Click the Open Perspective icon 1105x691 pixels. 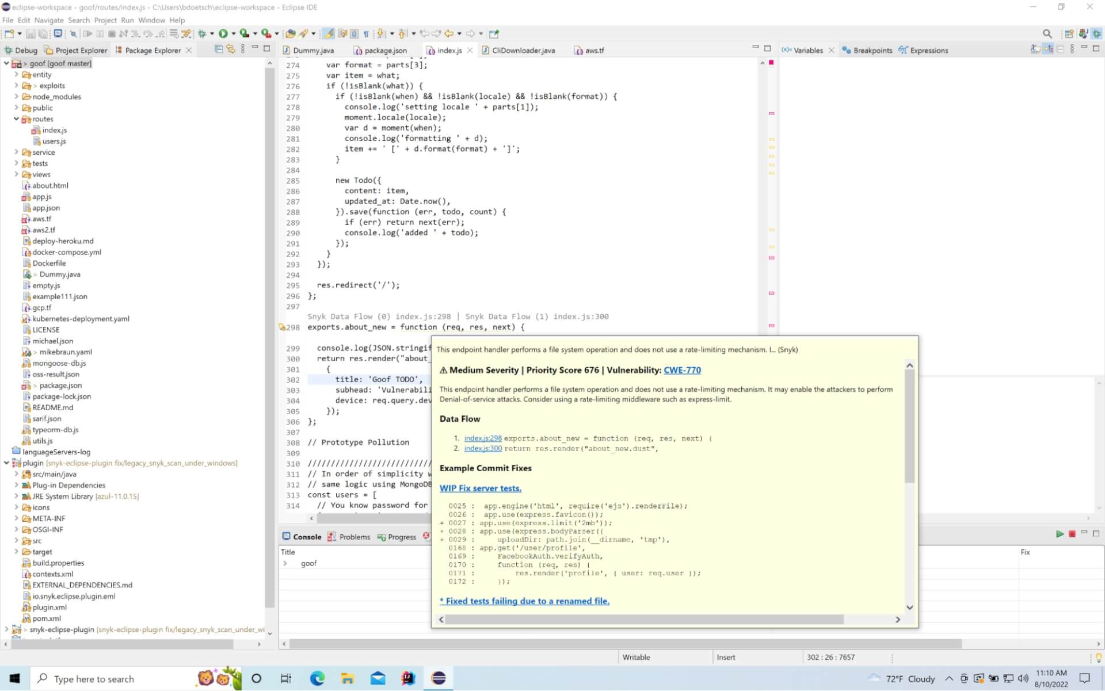[1069, 34]
